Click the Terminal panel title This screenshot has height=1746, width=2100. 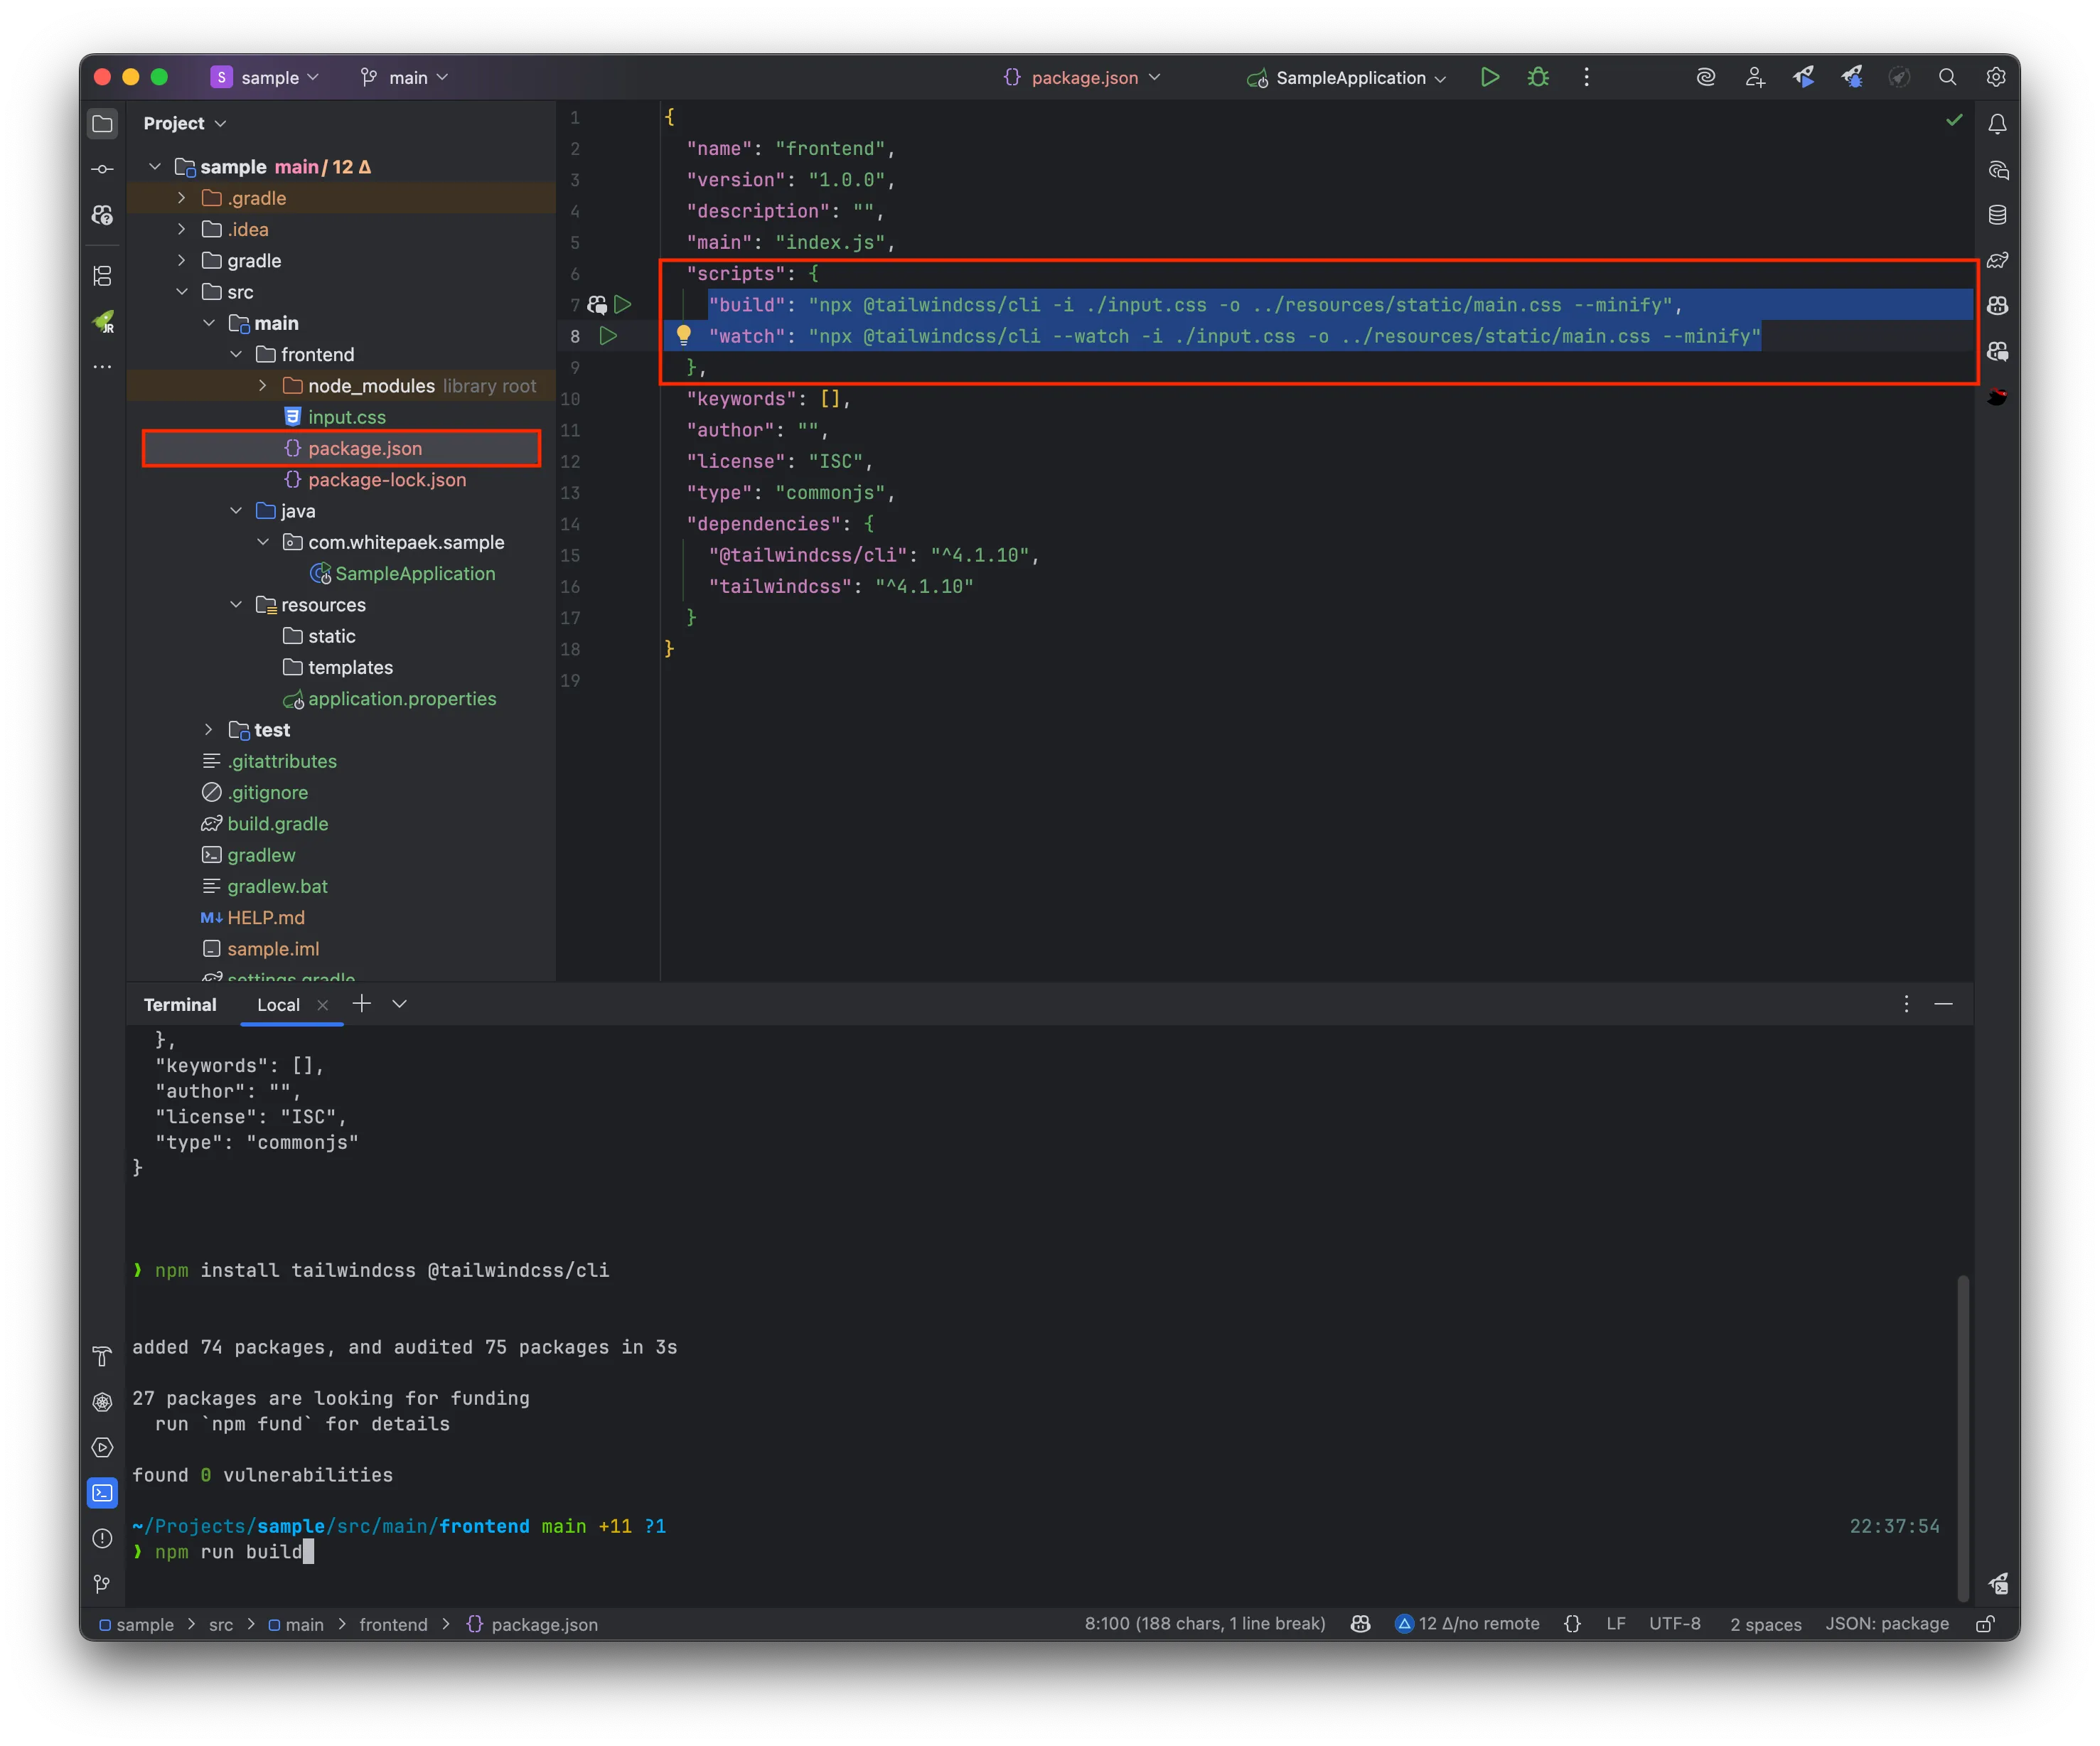click(180, 1005)
